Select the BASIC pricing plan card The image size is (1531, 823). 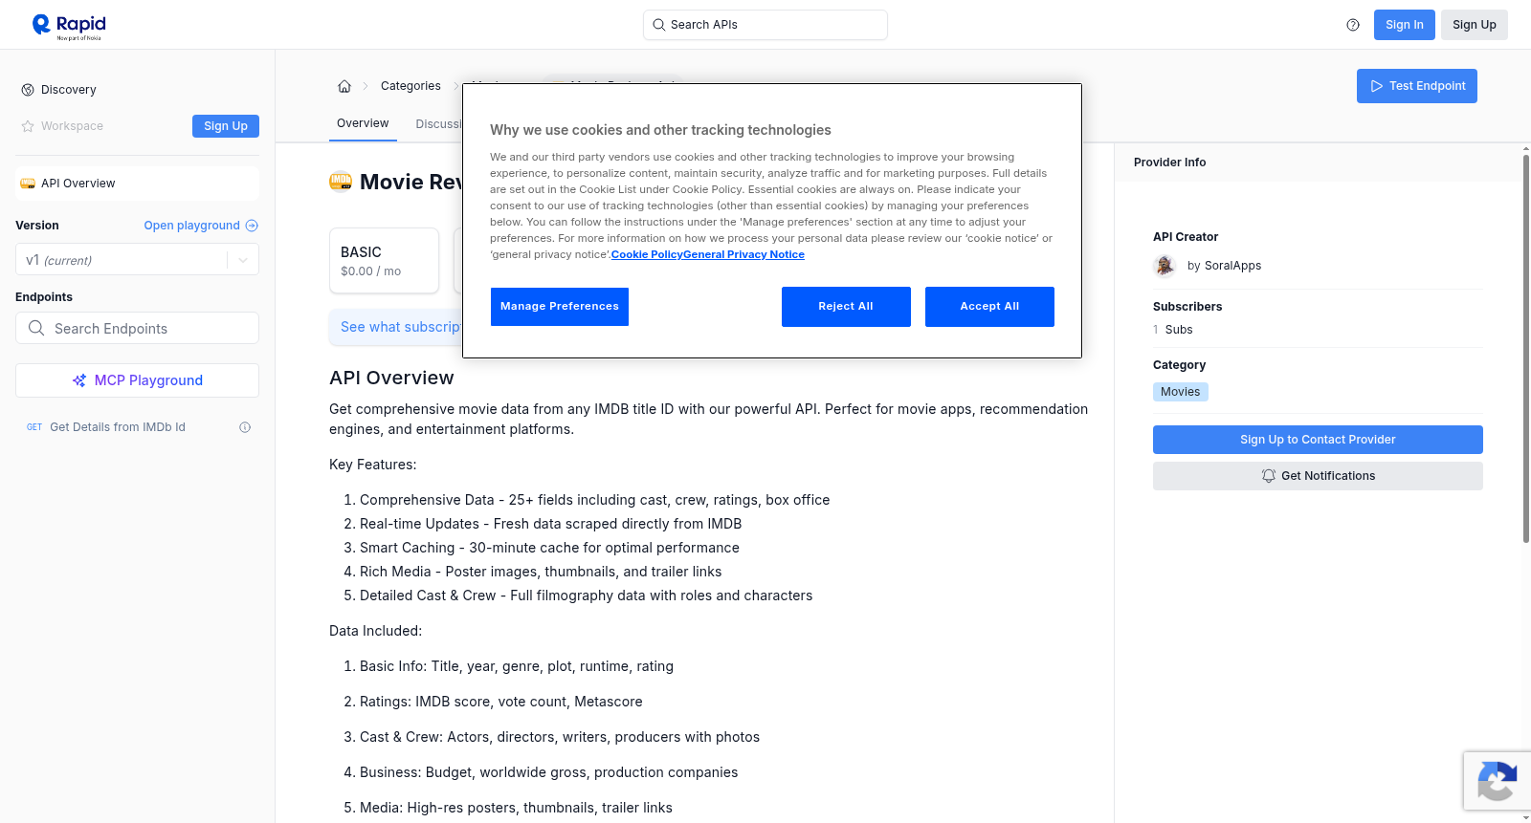tap(384, 260)
